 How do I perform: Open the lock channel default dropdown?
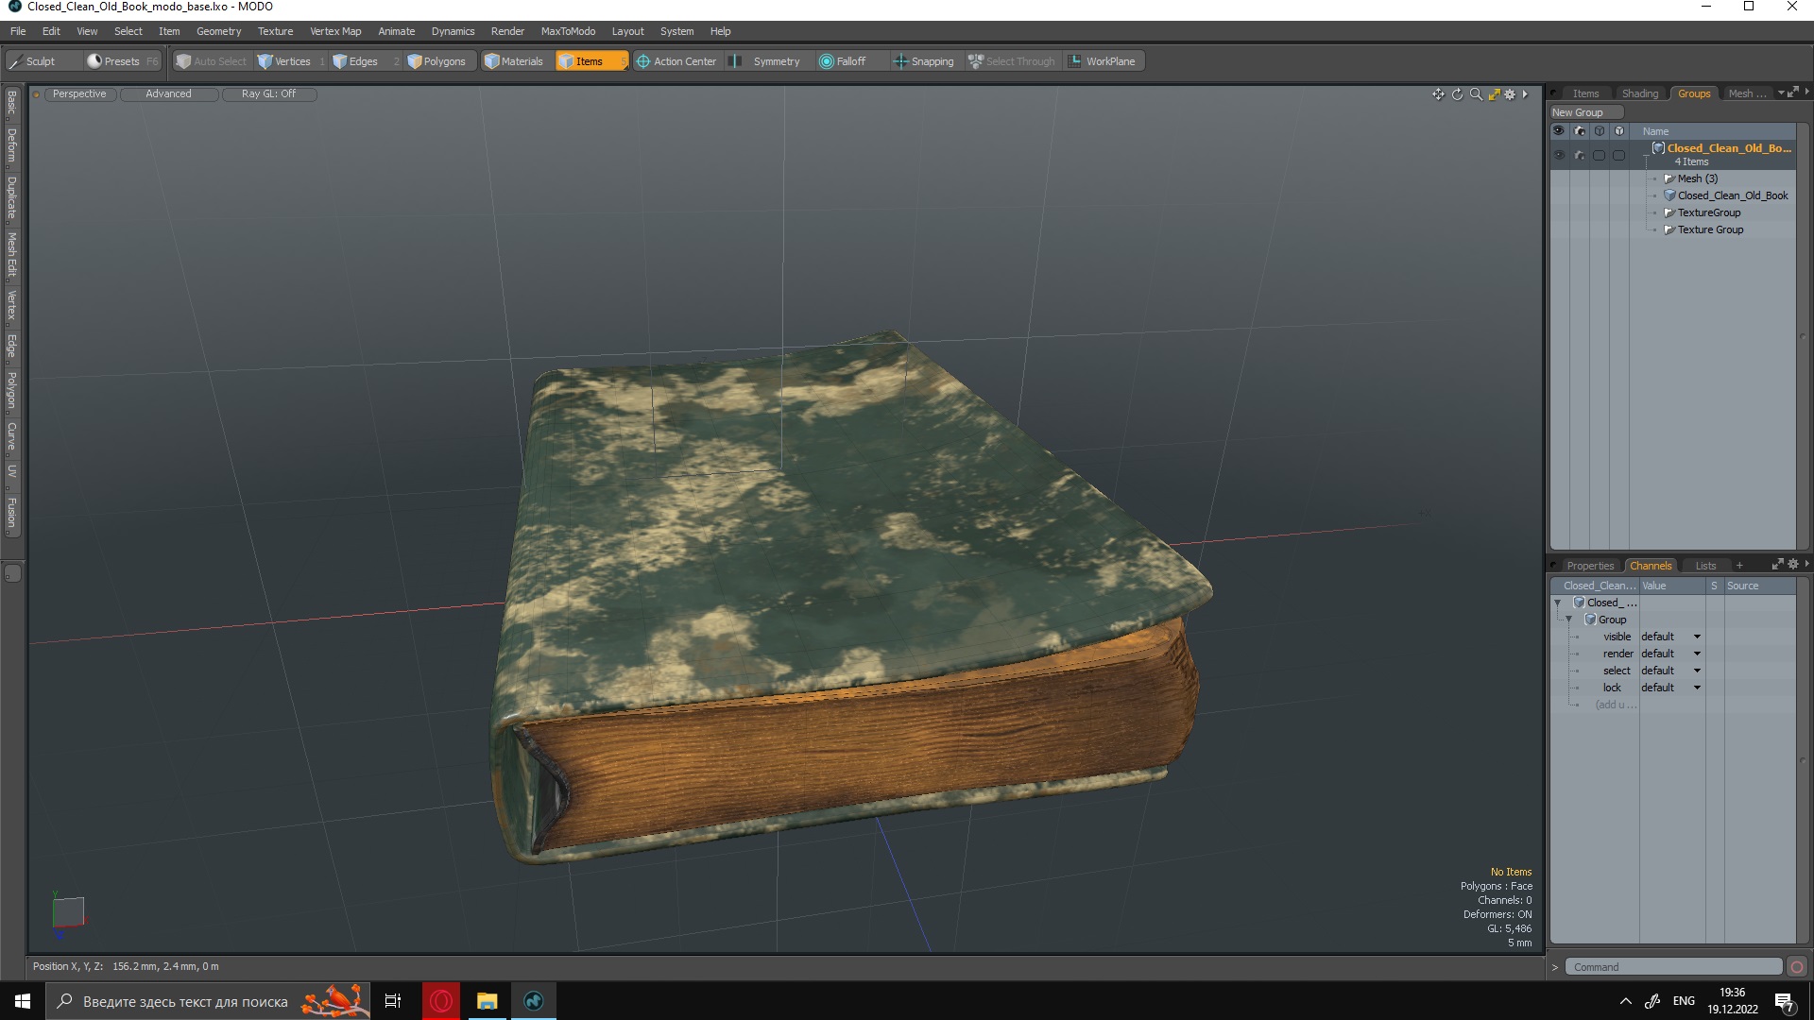(x=1697, y=688)
